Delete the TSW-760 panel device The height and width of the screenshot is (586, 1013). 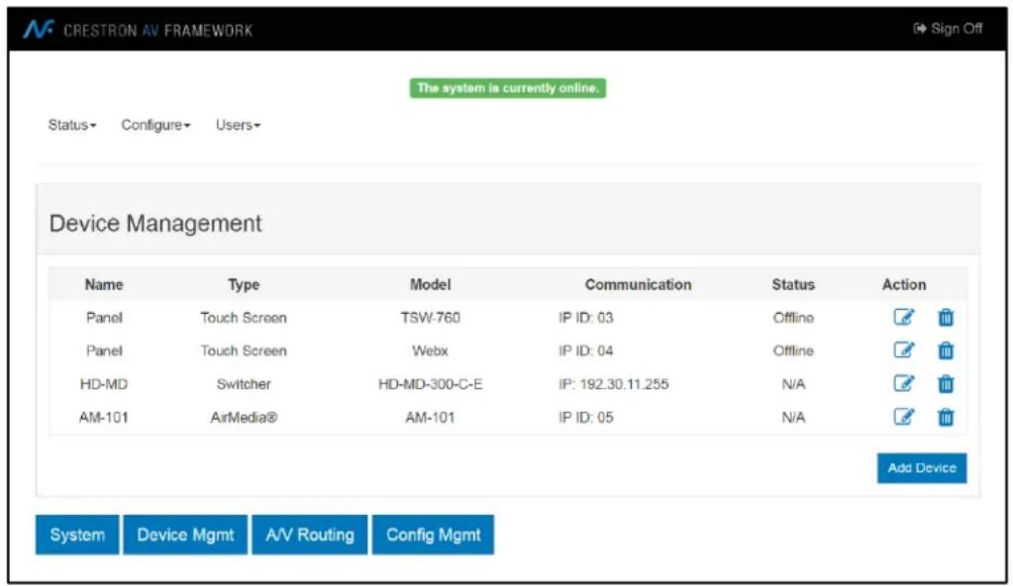(945, 317)
